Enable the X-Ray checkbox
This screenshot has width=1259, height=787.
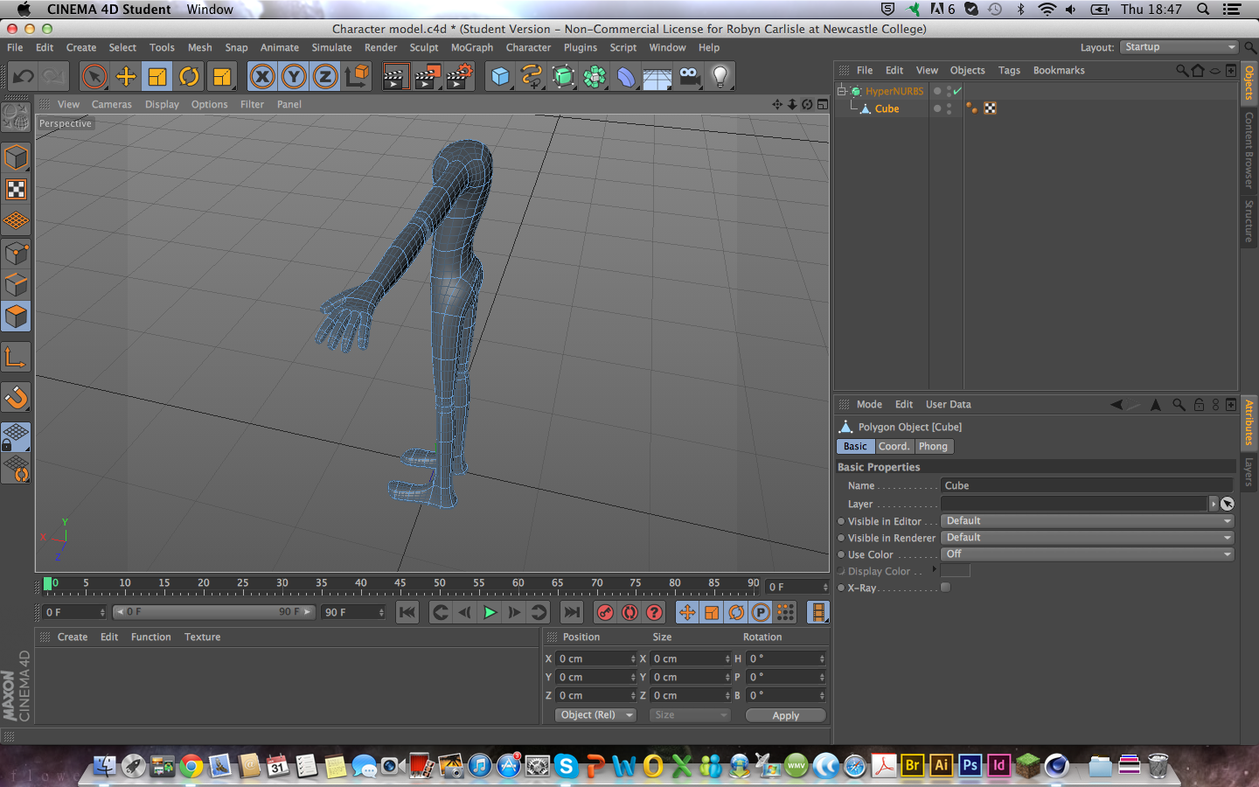(945, 588)
